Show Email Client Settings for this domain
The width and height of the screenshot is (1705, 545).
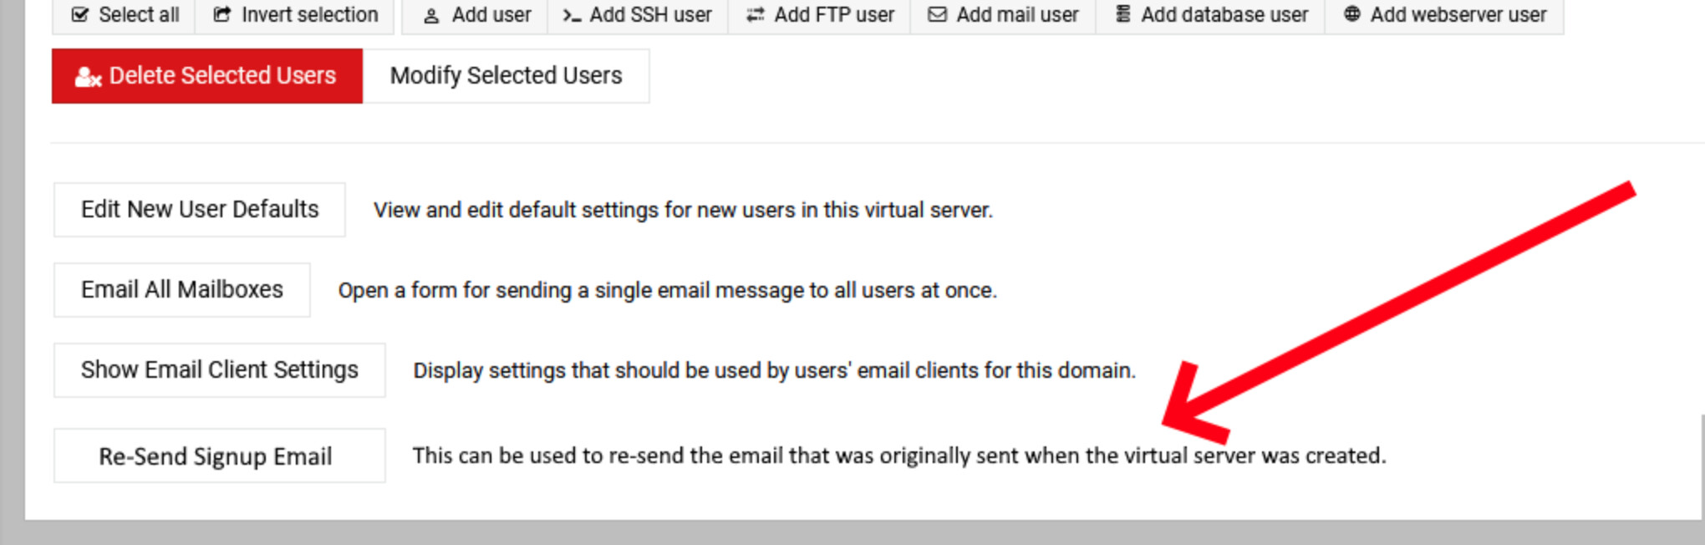click(x=220, y=369)
